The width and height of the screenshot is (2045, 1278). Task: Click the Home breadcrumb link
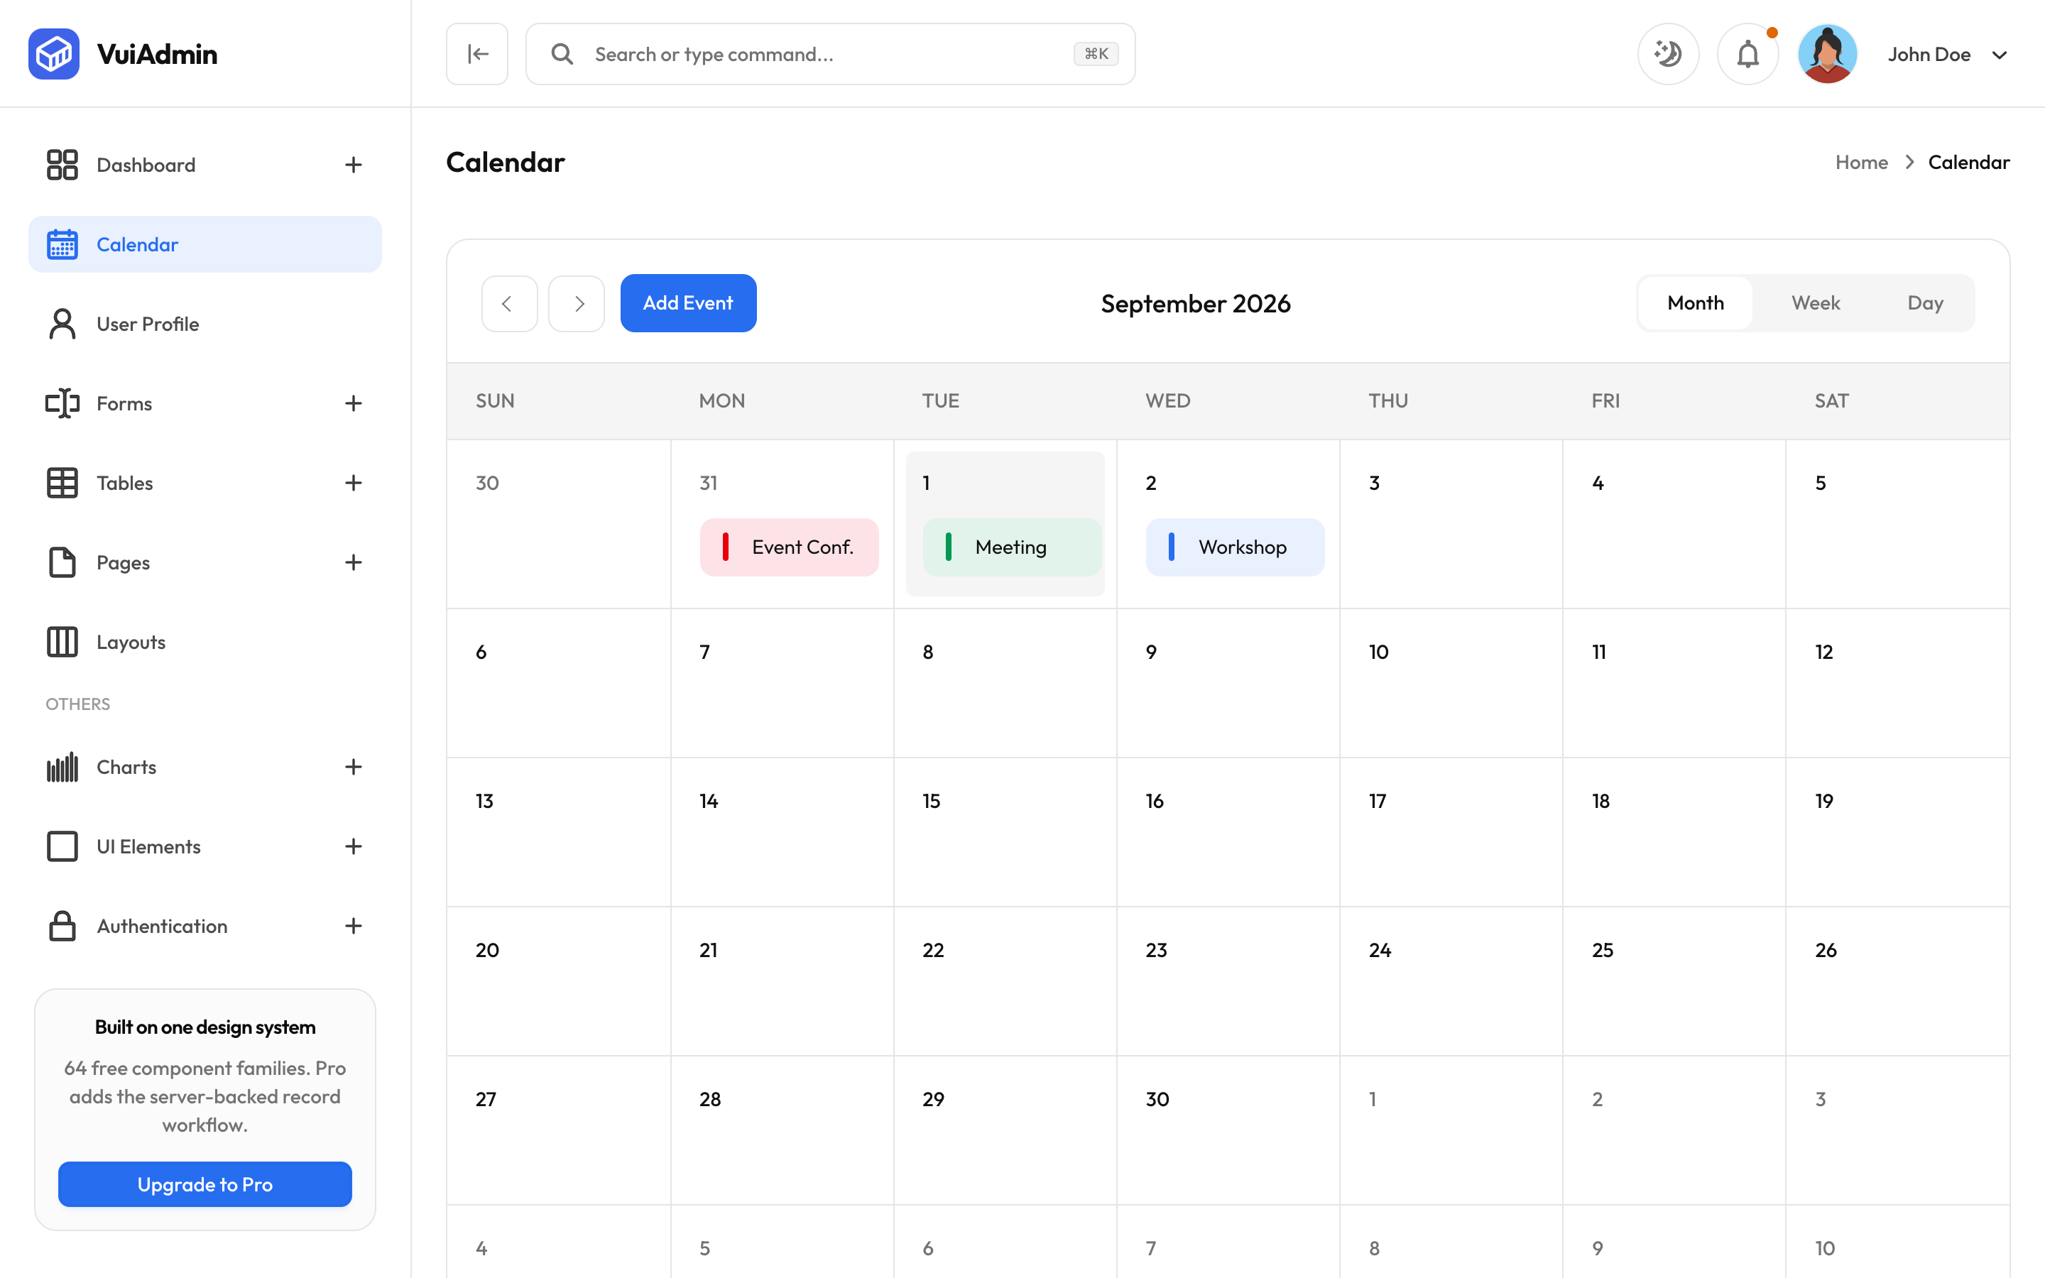click(x=1861, y=163)
